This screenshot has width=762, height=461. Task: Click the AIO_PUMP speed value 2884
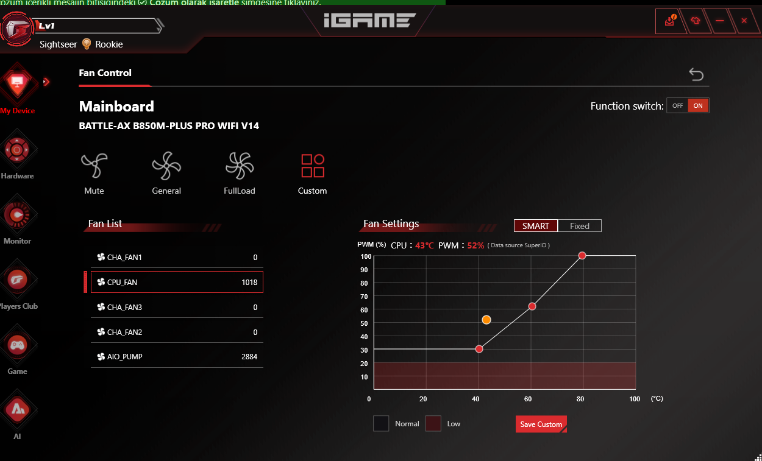249,357
